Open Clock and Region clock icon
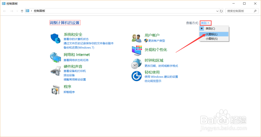Screen dimensions: 261x137 pyautogui.click(x=136, y=64)
